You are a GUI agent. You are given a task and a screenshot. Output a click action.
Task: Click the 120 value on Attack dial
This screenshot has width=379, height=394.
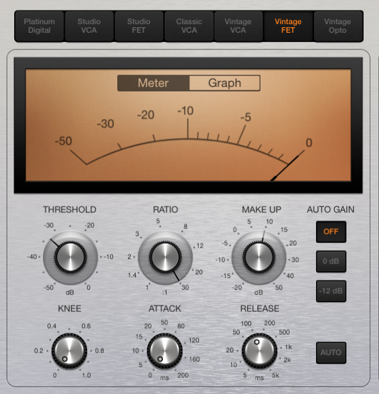click(194, 340)
